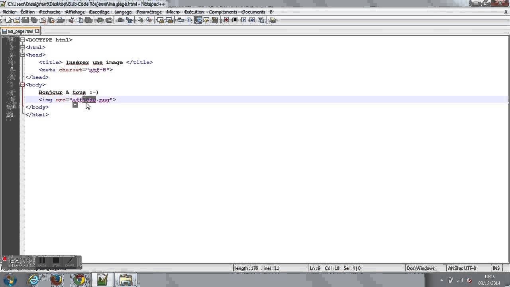Click the Print toolbar icon

tap(59, 20)
